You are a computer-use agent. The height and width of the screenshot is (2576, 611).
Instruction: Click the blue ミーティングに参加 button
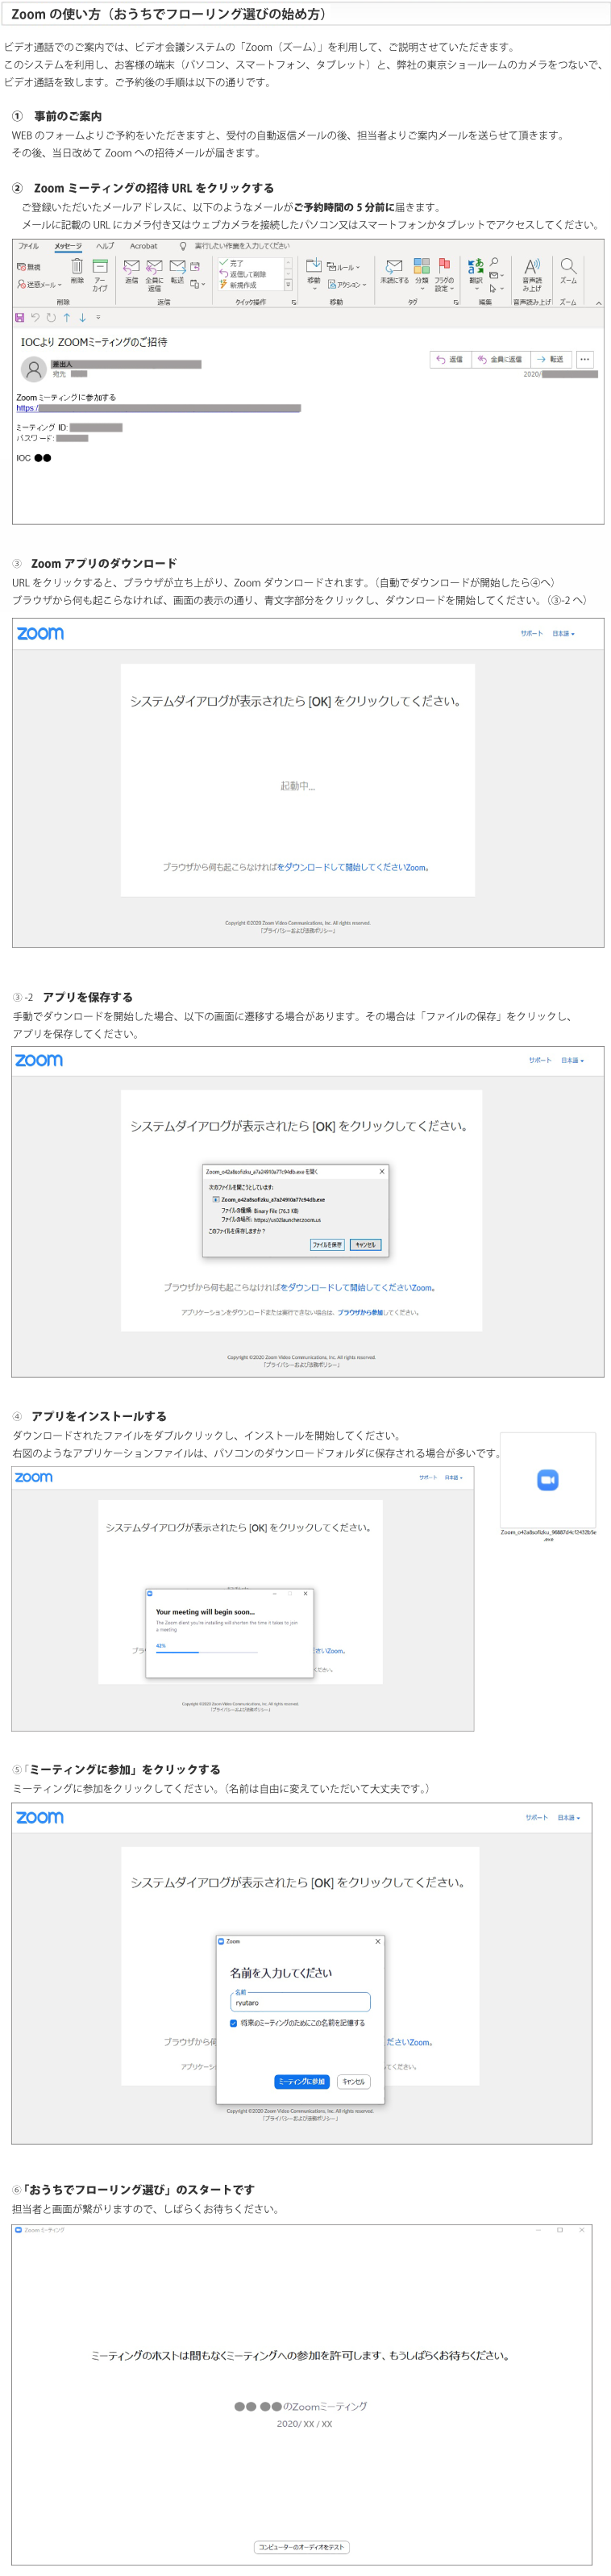(x=301, y=2081)
